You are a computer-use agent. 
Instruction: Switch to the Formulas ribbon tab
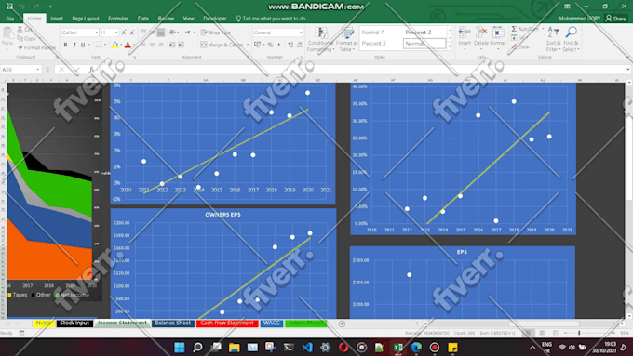pyautogui.click(x=118, y=19)
